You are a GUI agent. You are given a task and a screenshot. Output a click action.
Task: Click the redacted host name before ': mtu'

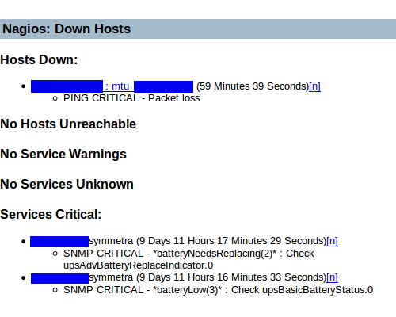click(x=67, y=86)
